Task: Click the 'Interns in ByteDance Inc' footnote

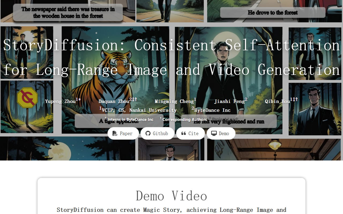Action: click(131, 120)
